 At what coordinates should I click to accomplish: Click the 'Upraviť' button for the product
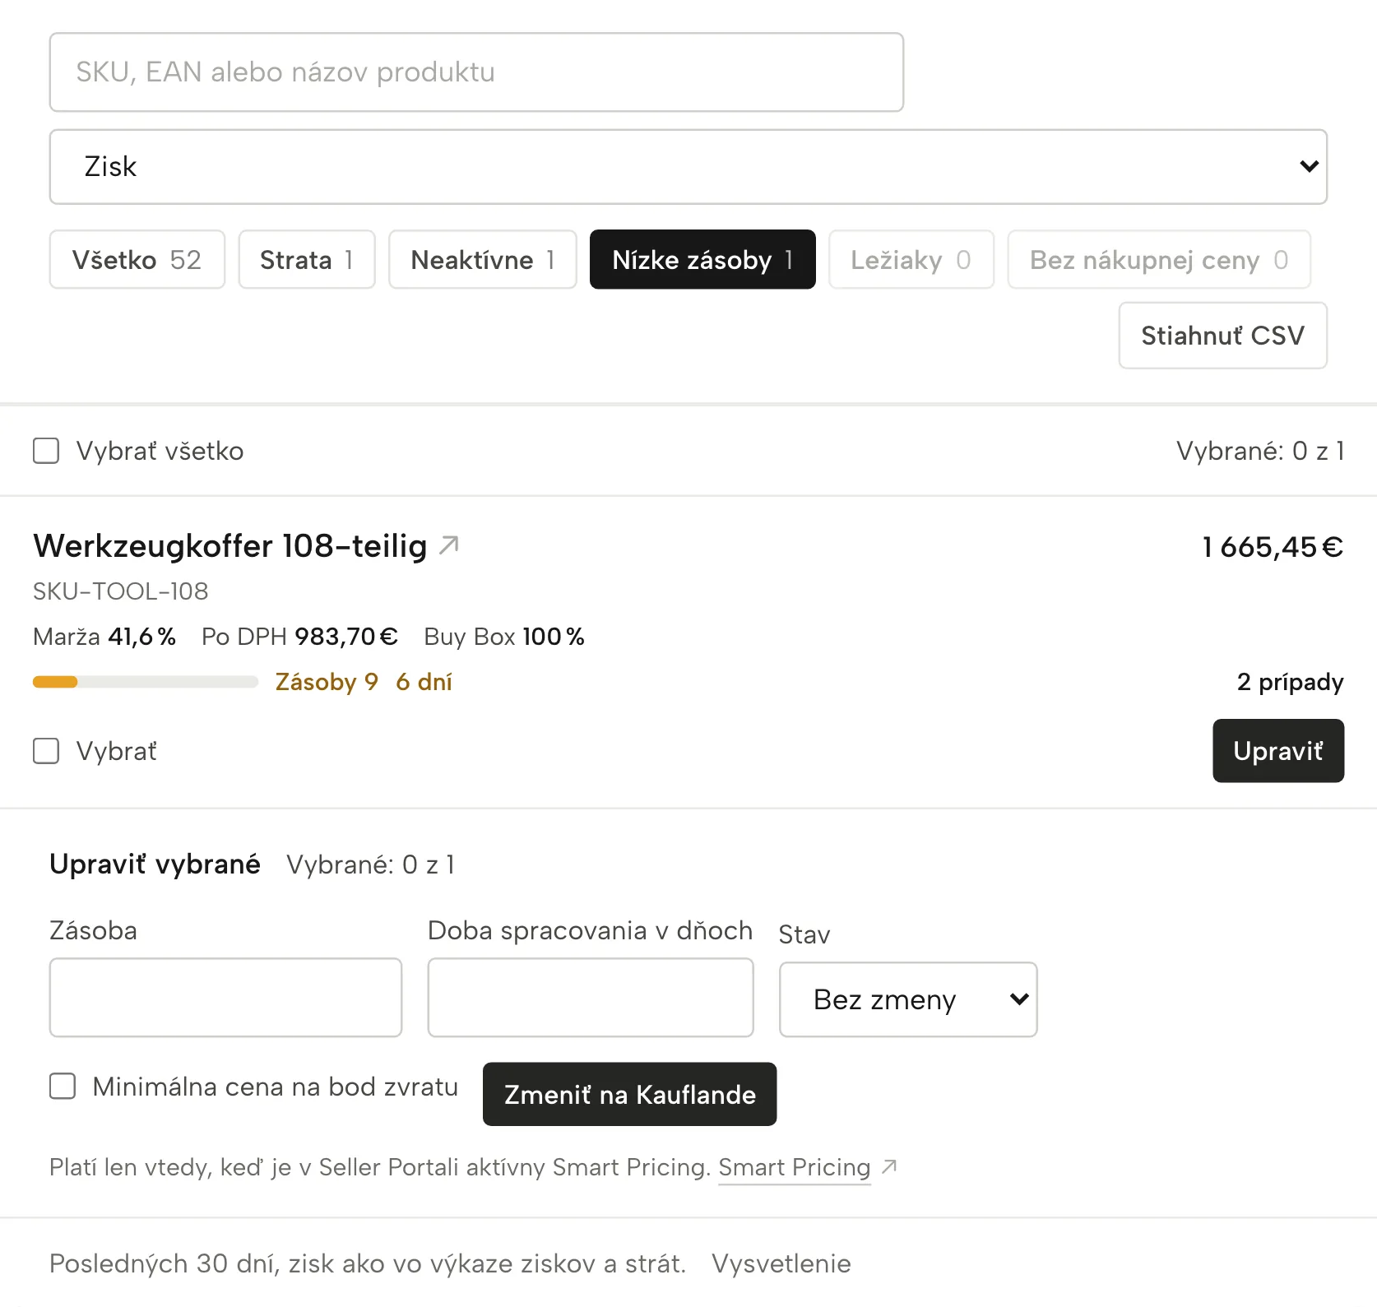(x=1278, y=751)
